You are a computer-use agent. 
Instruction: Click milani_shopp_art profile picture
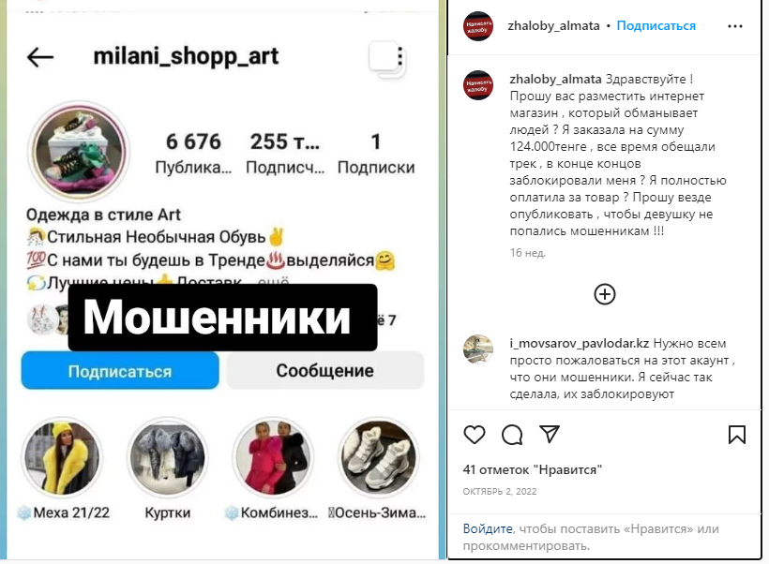(79, 152)
